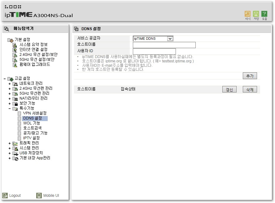Click the 5GHz 무선랜 관리 folder icon
The image size is (275, 203).
pos(15,94)
